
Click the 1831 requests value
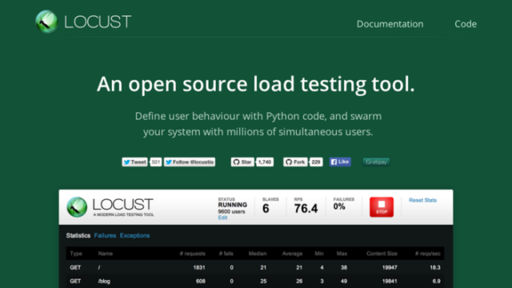point(199,267)
